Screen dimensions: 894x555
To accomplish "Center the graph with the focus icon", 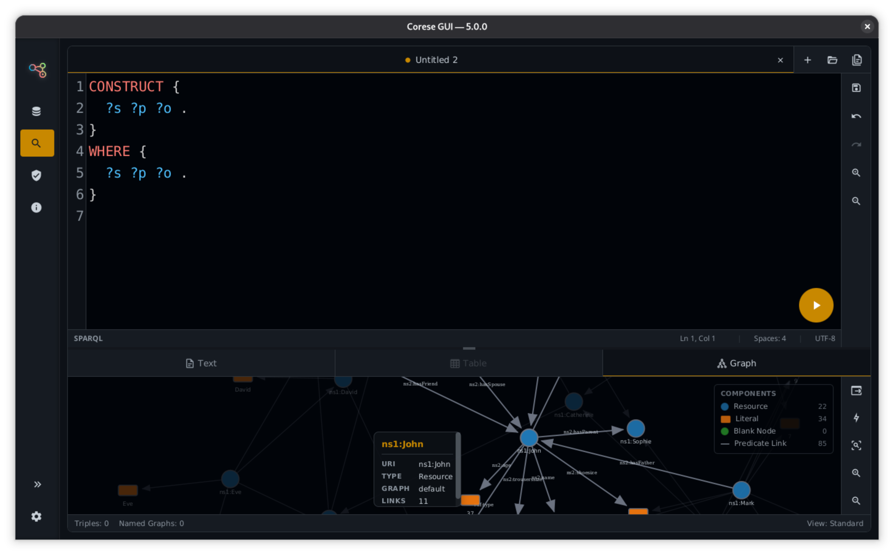I will [857, 445].
